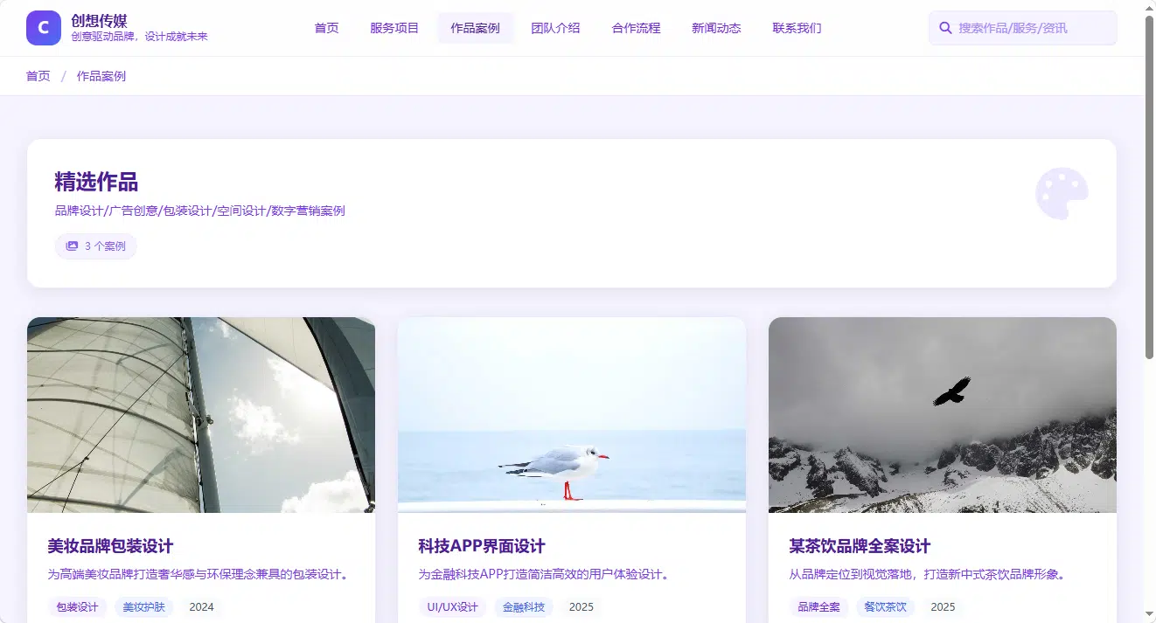Screen dimensions: 1156x623
Task: Click the palette icon in featured works card
Action: click(1062, 193)
